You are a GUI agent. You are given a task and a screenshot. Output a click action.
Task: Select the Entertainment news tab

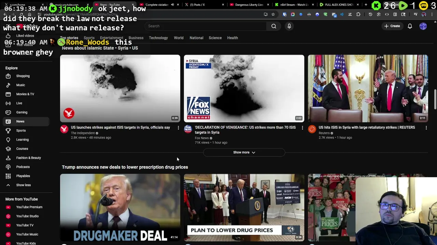click(111, 38)
